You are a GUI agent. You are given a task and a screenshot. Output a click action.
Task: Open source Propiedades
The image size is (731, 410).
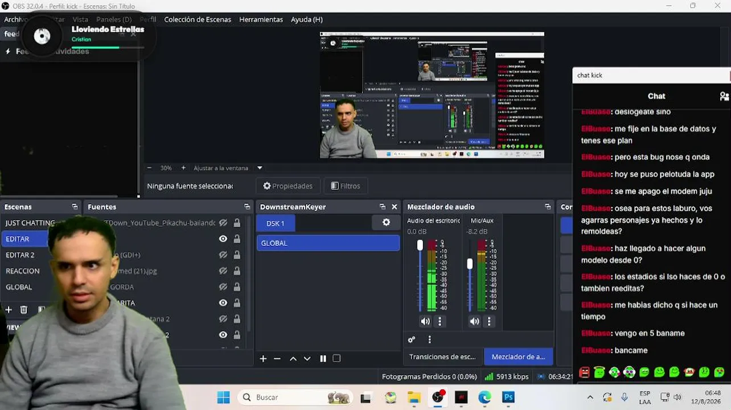coord(288,186)
